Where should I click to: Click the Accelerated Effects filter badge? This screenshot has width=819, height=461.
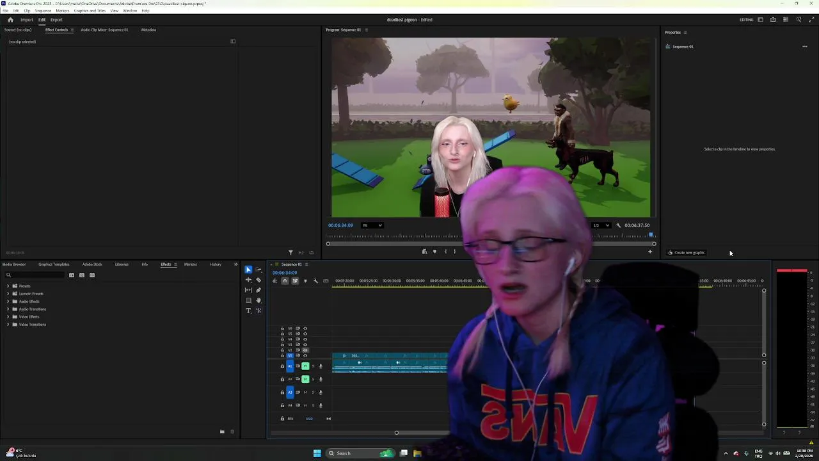pos(72,275)
